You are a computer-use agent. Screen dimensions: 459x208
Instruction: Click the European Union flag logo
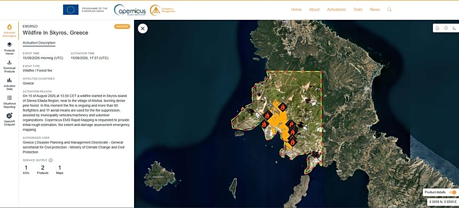click(x=70, y=10)
